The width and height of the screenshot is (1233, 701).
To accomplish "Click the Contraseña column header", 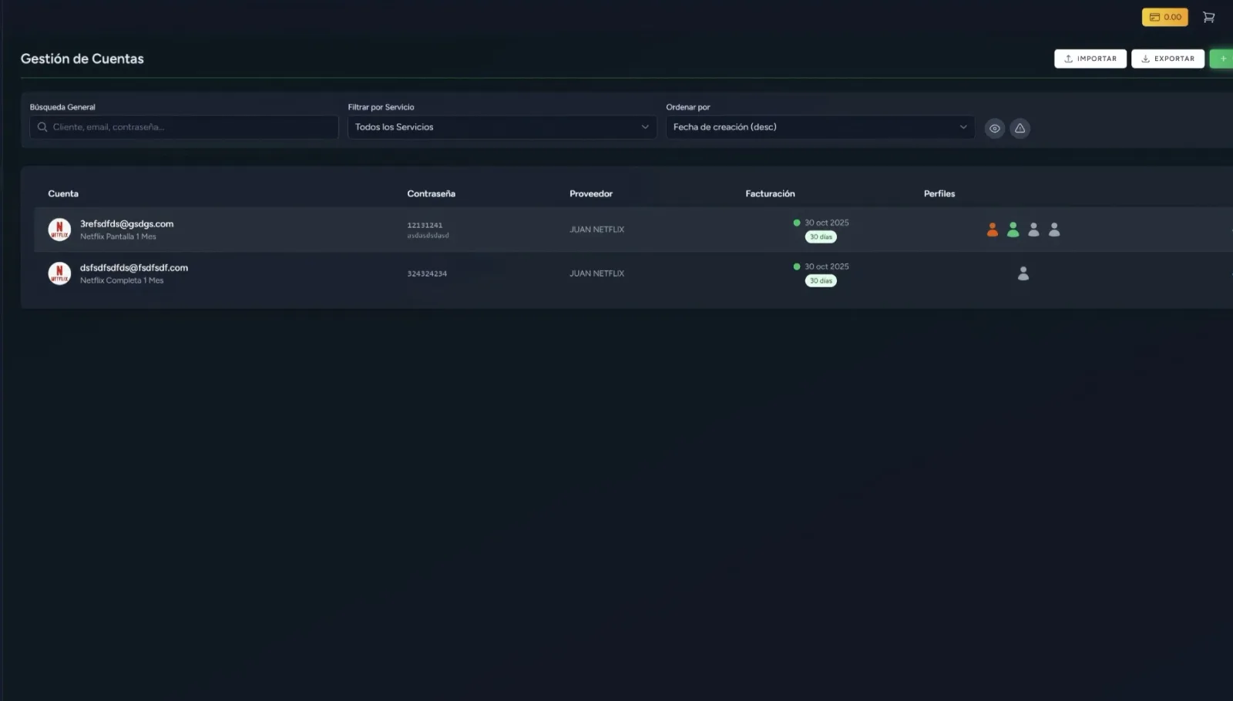I will pyautogui.click(x=431, y=194).
